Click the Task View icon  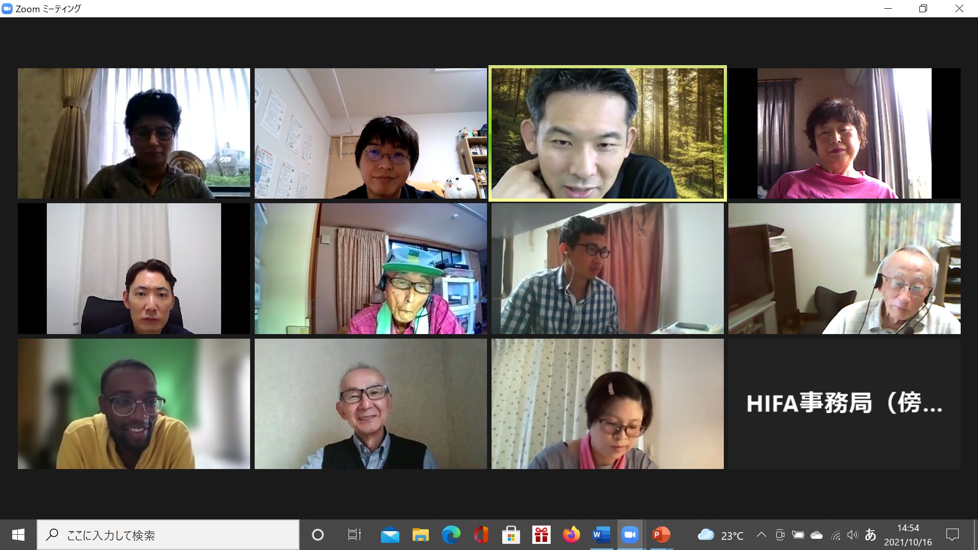tap(354, 535)
